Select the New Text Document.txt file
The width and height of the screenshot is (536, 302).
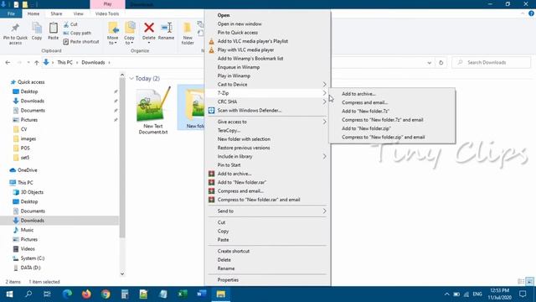point(152,110)
